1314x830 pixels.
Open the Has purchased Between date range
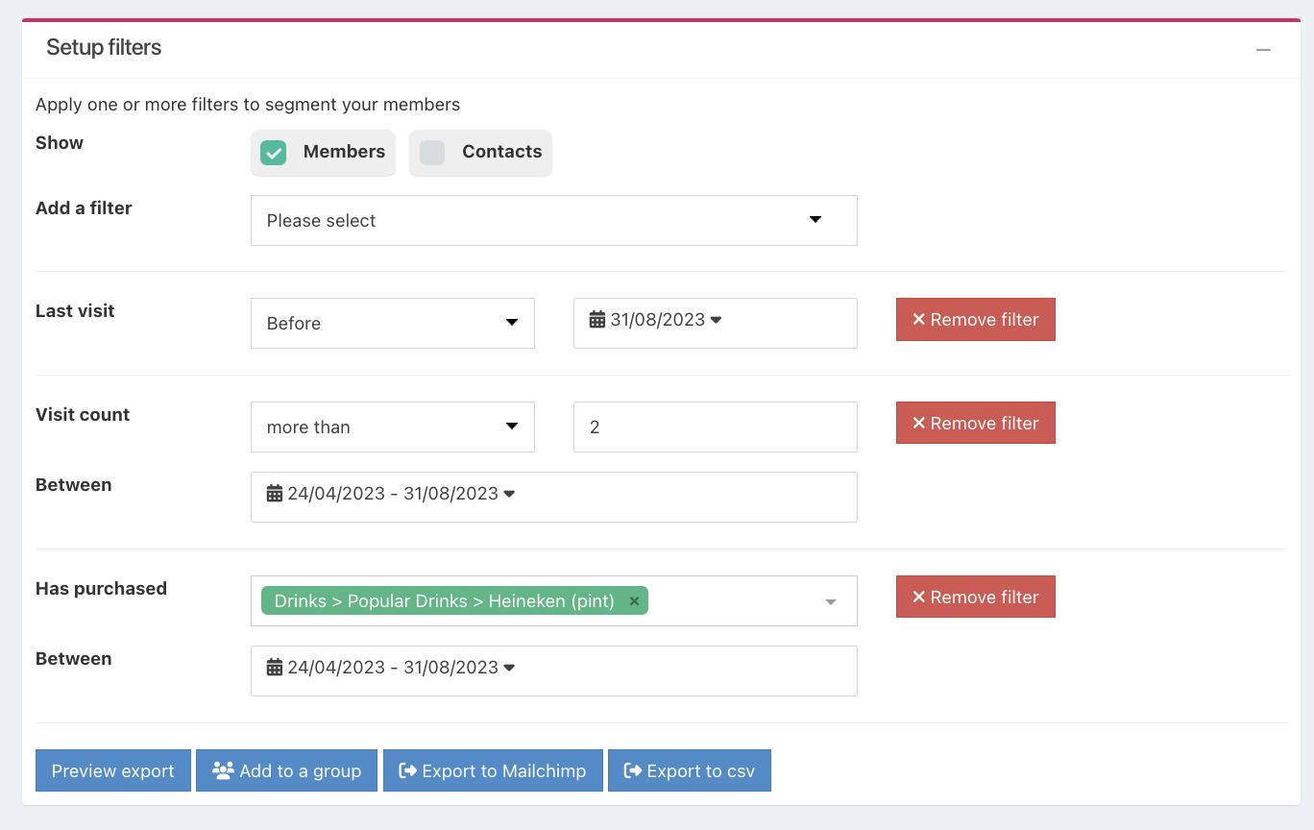(554, 671)
